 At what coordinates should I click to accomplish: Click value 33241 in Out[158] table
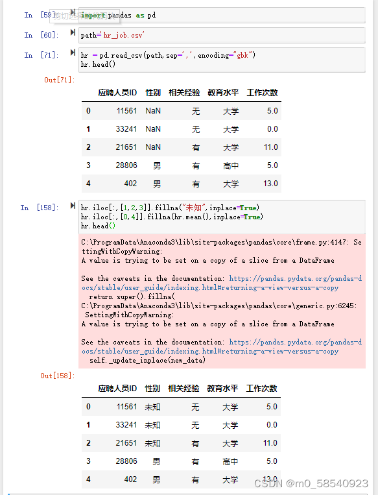point(126,425)
